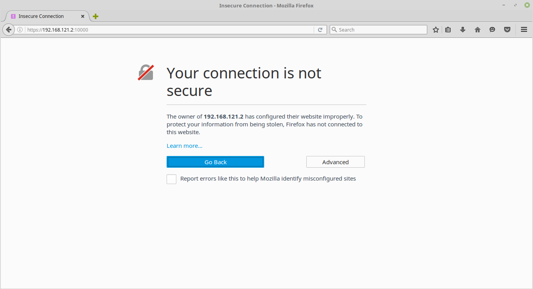
Task: Click the site information icon in address bar
Action: click(20, 30)
